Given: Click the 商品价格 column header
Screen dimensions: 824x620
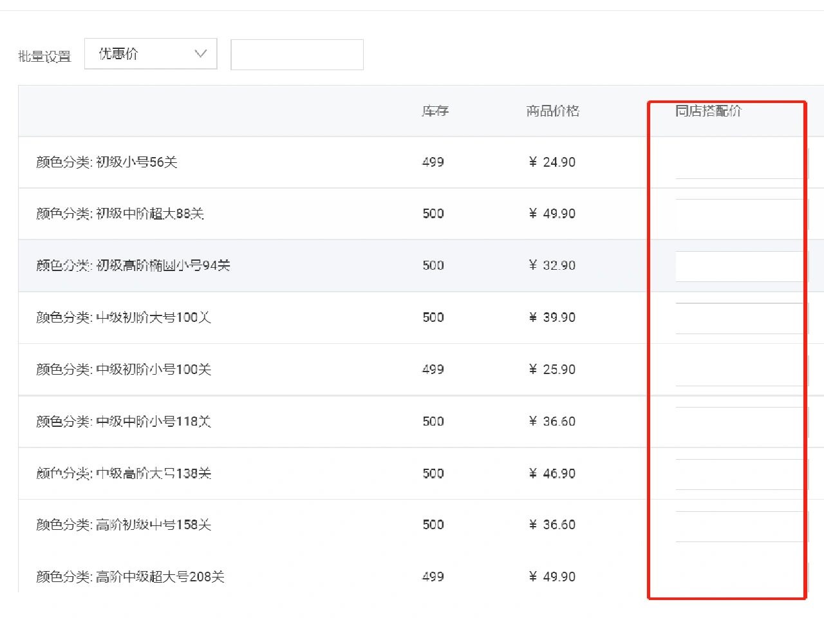Looking at the screenshot, I should click(552, 111).
